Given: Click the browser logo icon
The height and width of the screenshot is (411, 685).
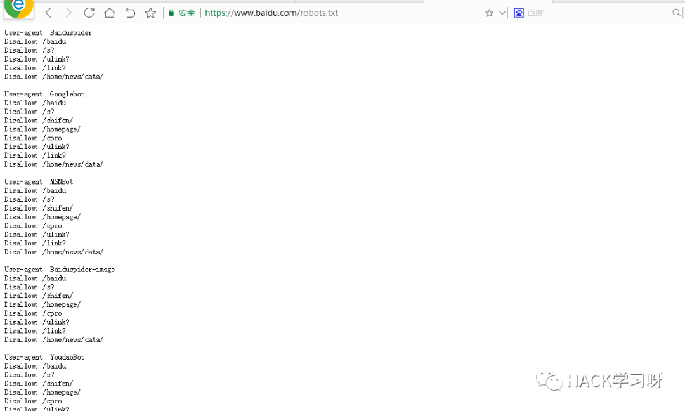Looking at the screenshot, I should pyautogui.click(x=18, y=8).
